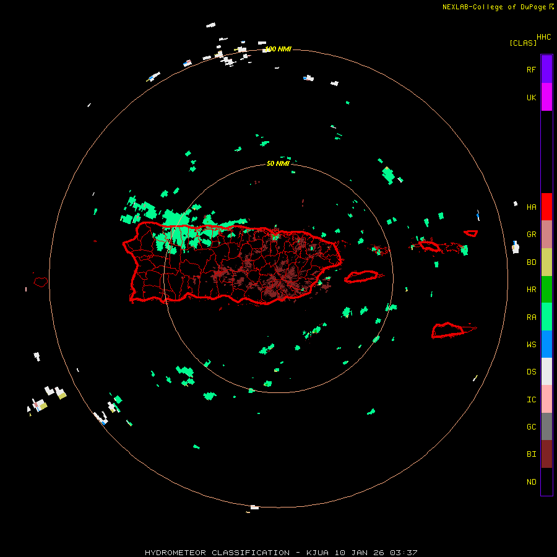The image size is (557, 557).
Task: Click the HR legend label text
Action: pos(531,290)
